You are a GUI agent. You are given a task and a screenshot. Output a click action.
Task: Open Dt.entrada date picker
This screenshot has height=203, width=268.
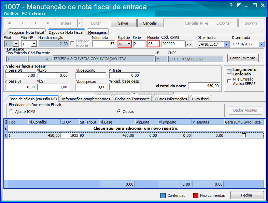click(261, 44)
